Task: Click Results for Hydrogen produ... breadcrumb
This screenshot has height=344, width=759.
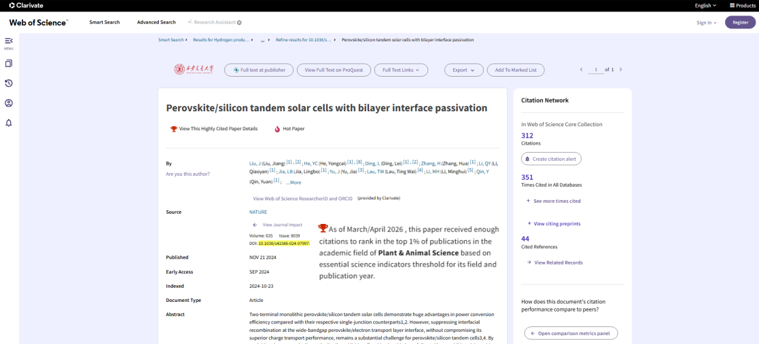Action: 222,39
